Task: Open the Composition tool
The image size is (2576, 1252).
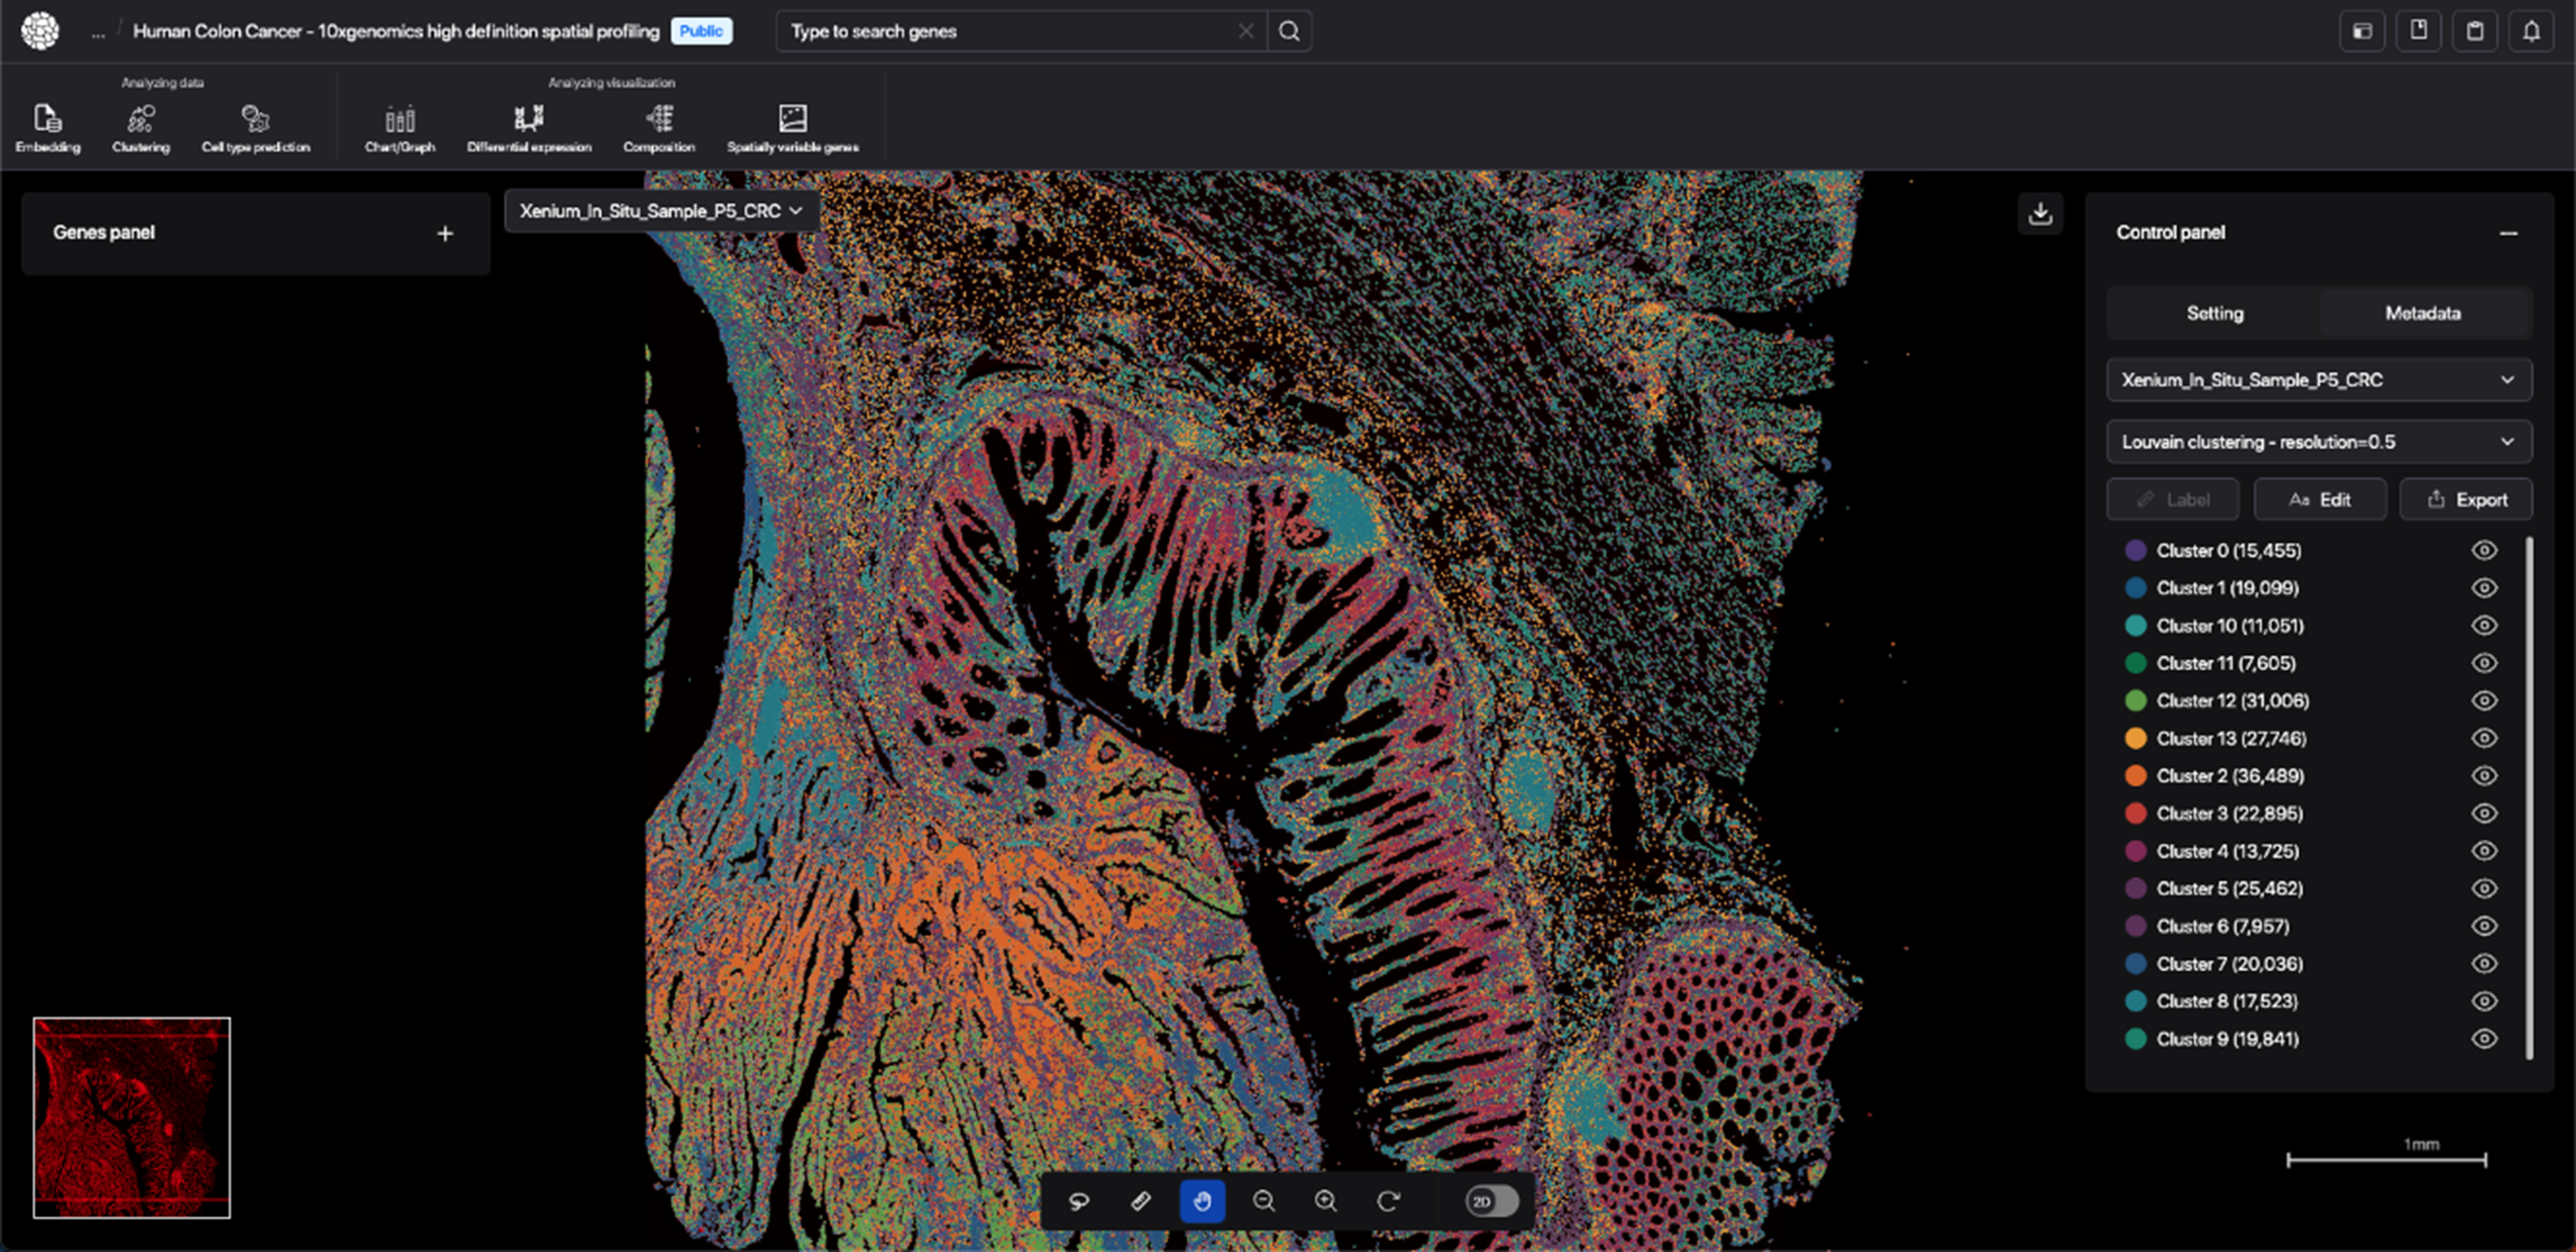Action: (x=659, y=128)
